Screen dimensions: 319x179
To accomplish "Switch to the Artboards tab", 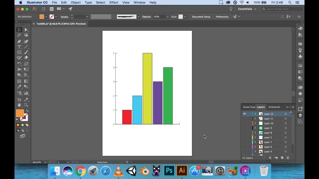I will (274, 107).
